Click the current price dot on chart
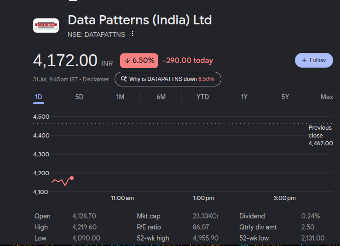This screenshot has height=246, width=340. 72,178
